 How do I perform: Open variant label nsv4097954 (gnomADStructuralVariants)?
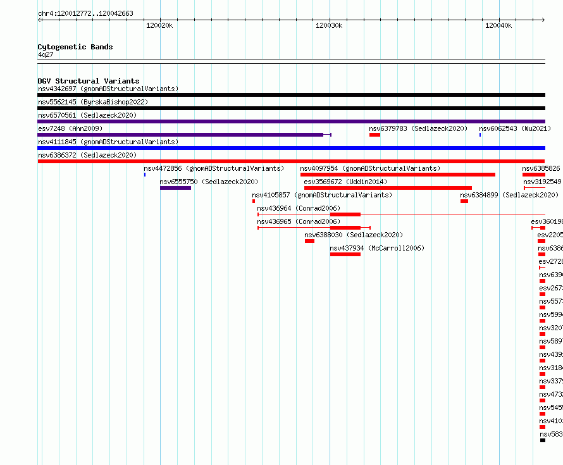370,168
